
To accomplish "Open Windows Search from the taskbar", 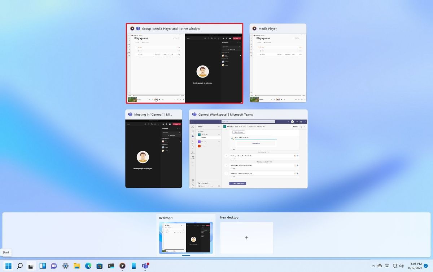I will pyautogui.click(x=19, y=266).
